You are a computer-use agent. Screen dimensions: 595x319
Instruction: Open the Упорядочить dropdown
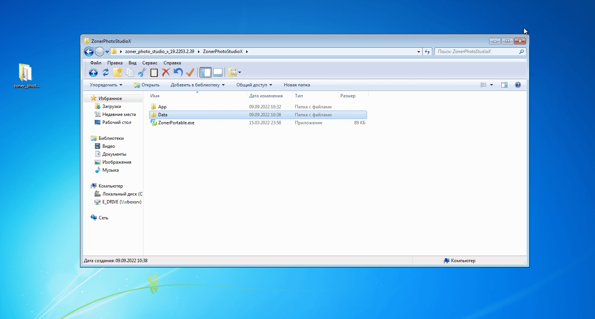point(106,85)
